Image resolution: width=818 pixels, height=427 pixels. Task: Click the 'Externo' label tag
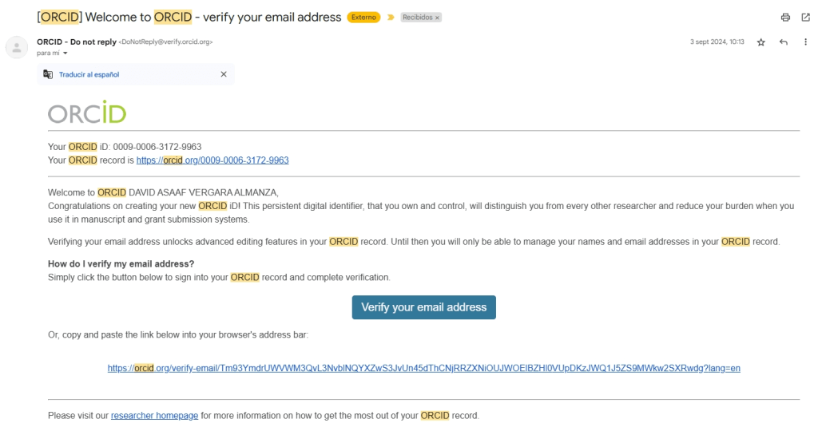(x=363, y=18)
